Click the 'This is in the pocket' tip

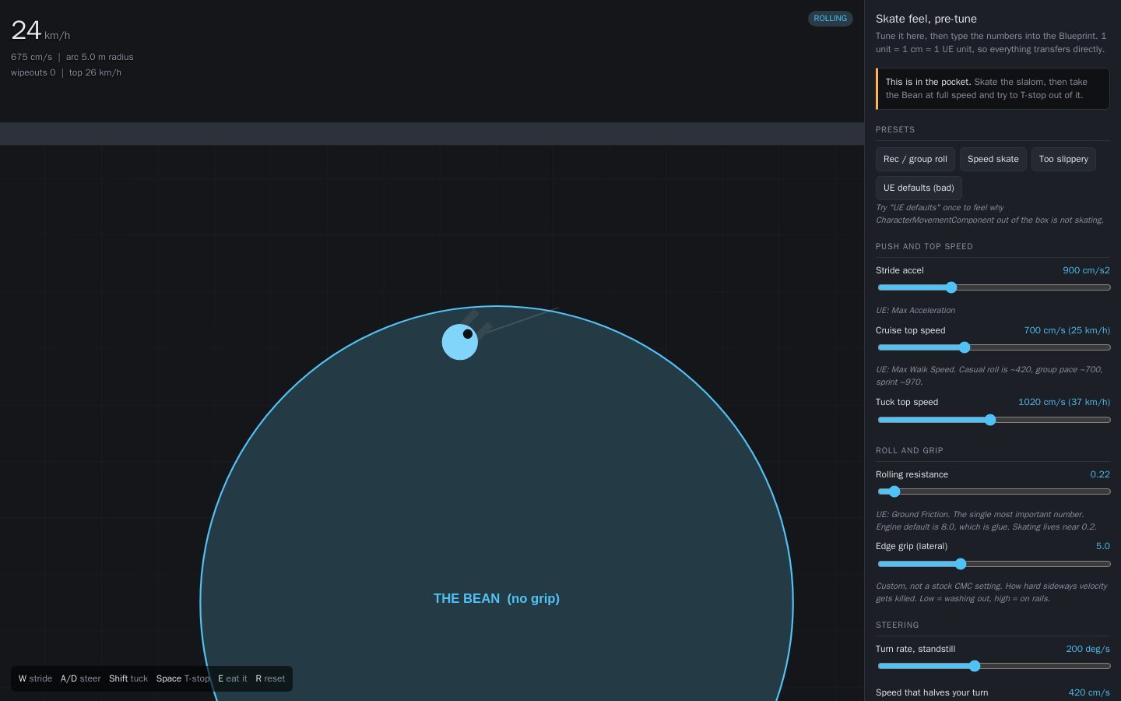993,89
